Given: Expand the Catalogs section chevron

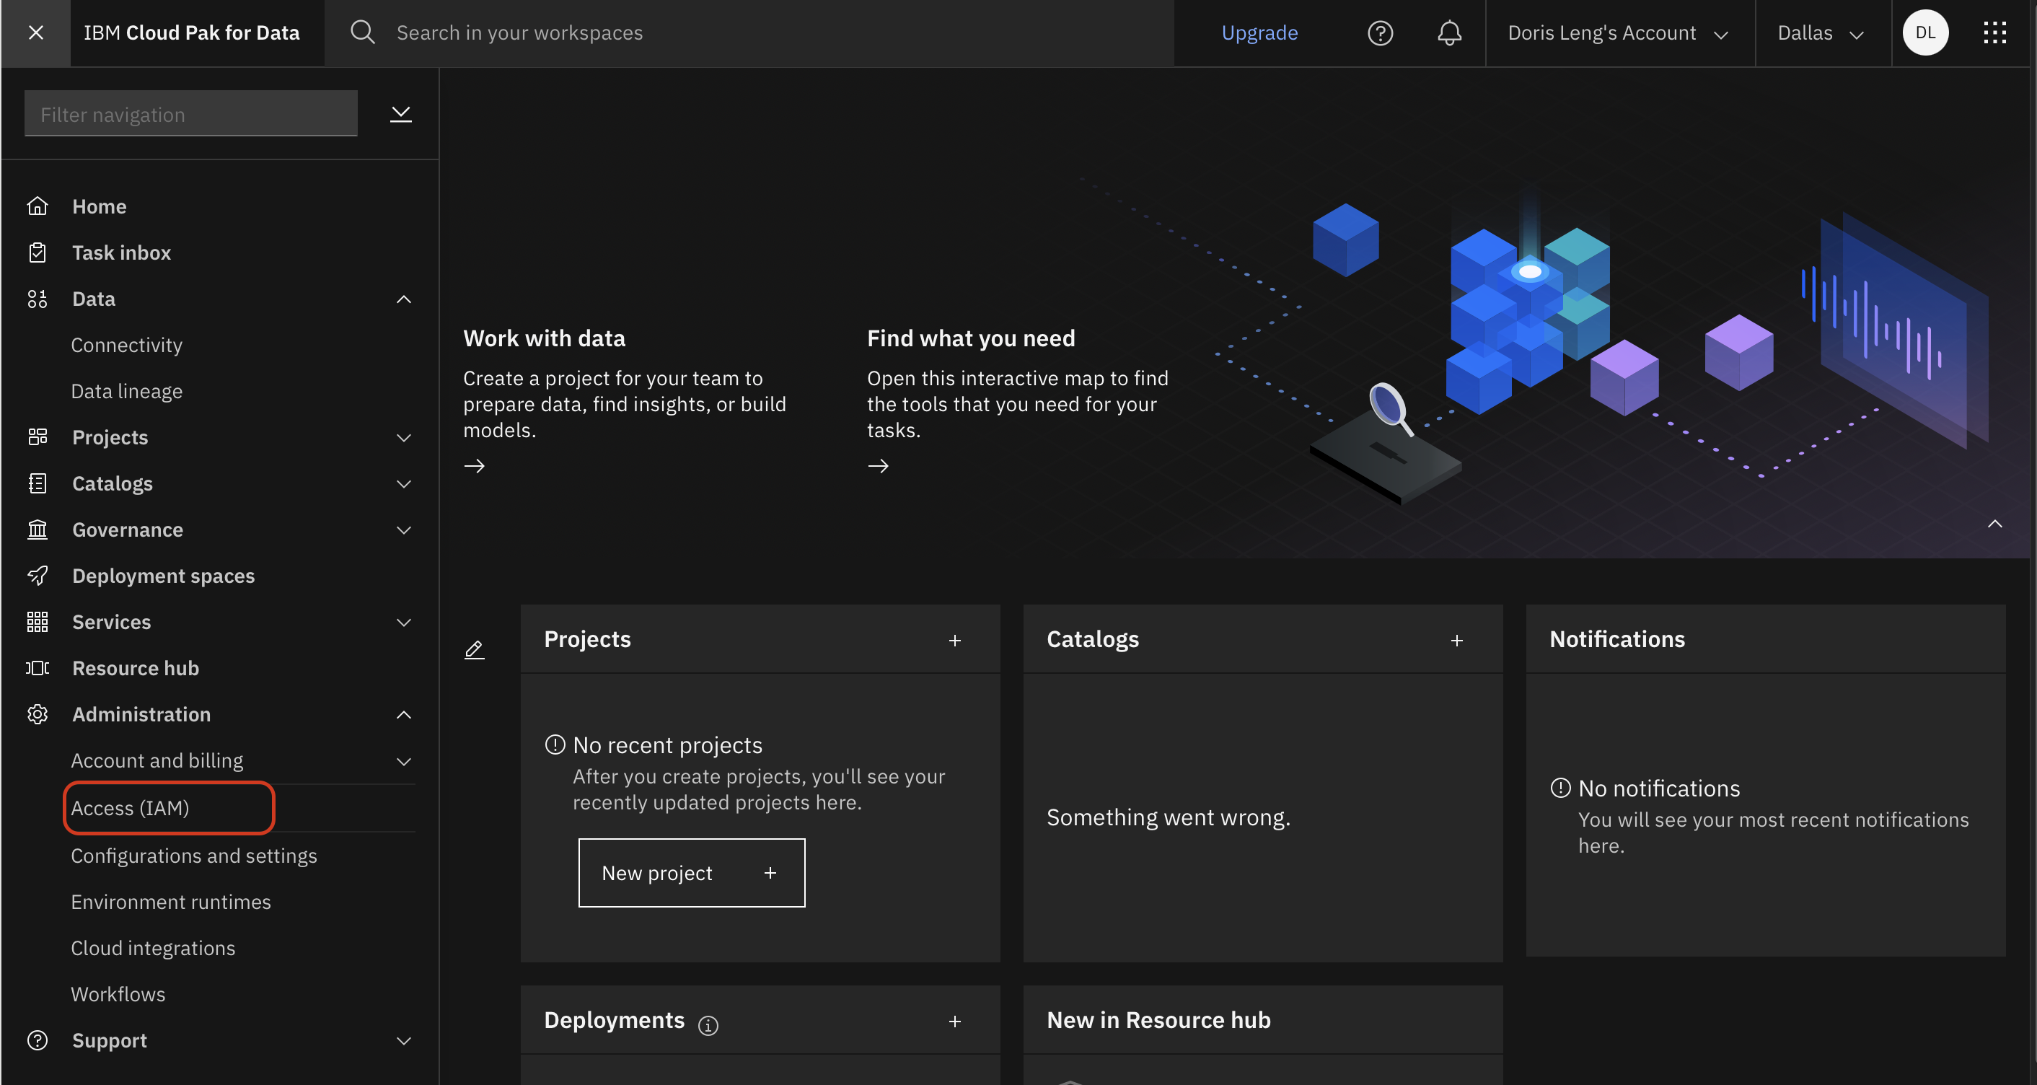Looking at the screenshot, I should pos(403,483).
